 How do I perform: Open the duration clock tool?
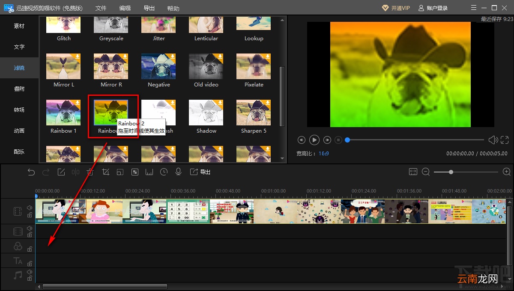click(x=164, y=172)
